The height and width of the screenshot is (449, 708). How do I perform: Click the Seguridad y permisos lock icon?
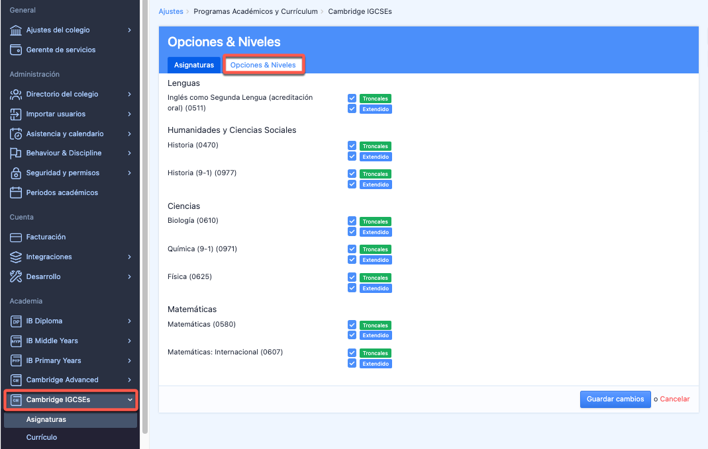point(17,173)
